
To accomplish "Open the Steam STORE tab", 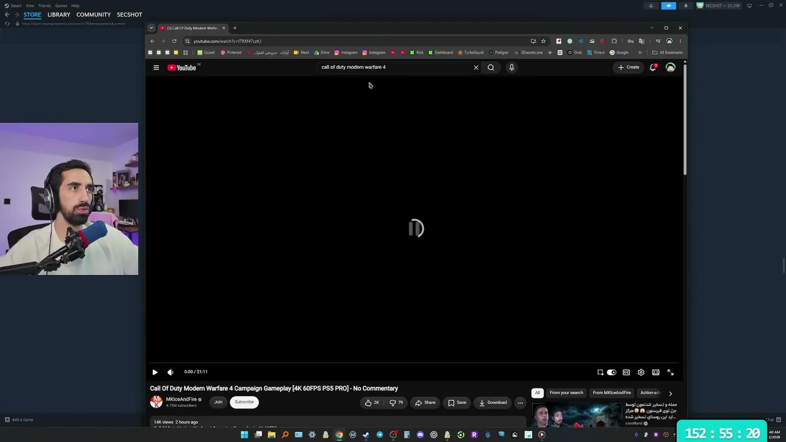I will coord(33,15).
